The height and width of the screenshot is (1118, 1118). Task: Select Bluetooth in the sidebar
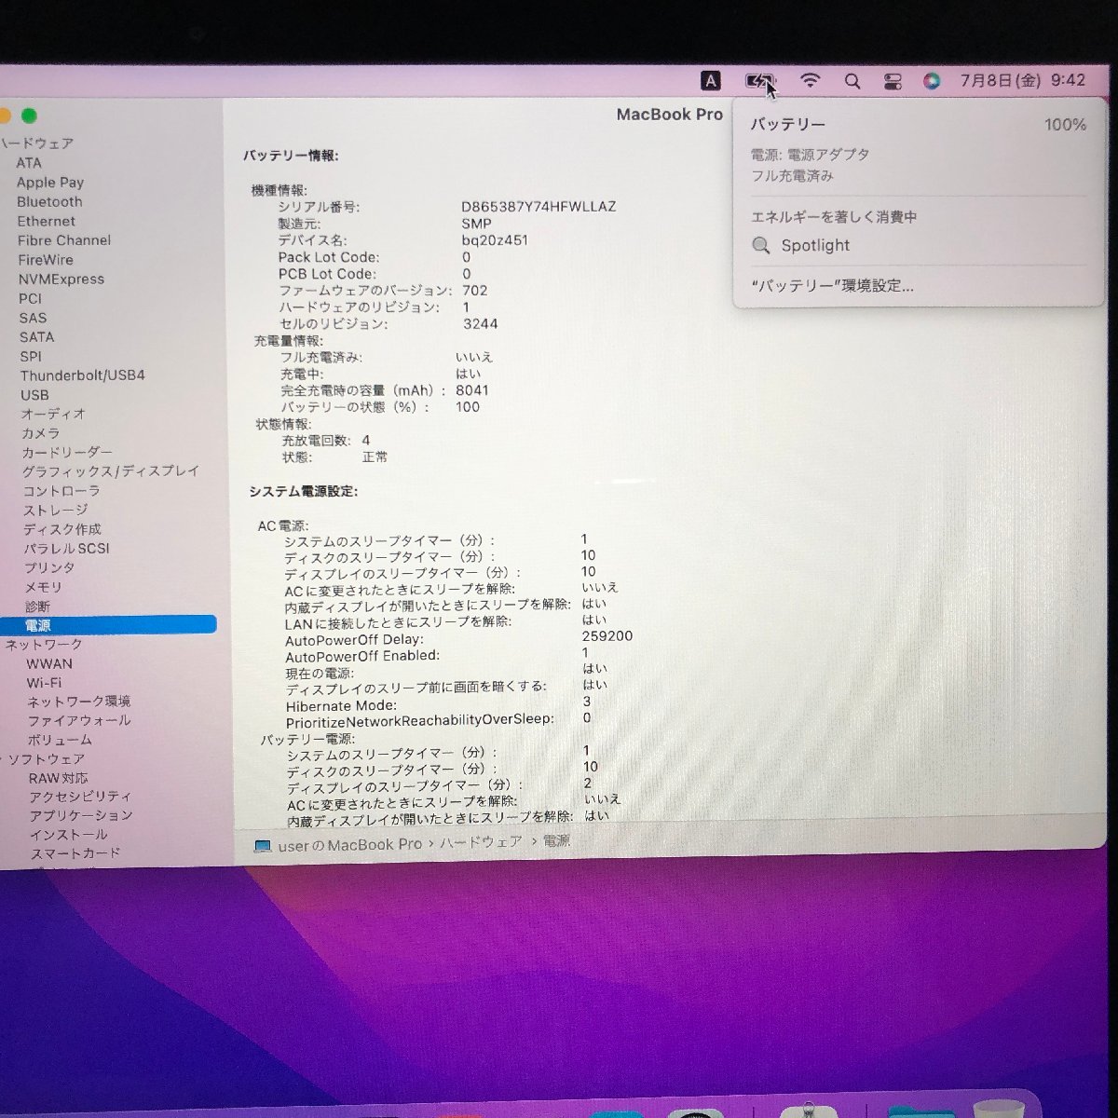click(49, 201)
